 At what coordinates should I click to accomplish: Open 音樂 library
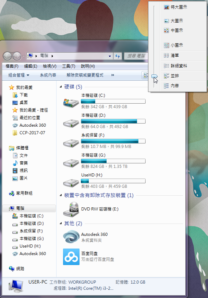[x=20, y=163]
